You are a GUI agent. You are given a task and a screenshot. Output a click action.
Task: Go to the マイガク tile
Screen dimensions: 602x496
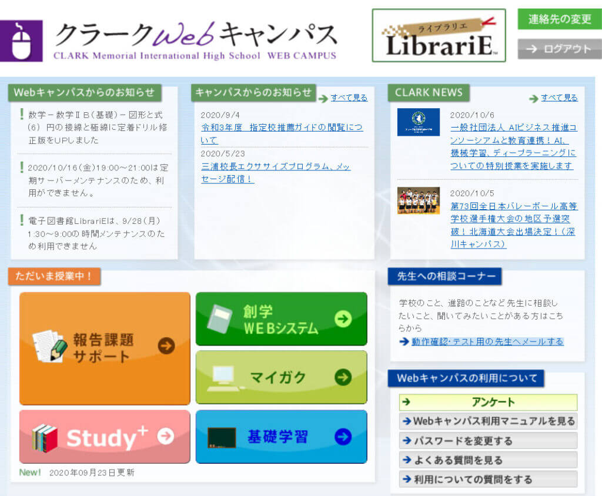pos(282,377)
